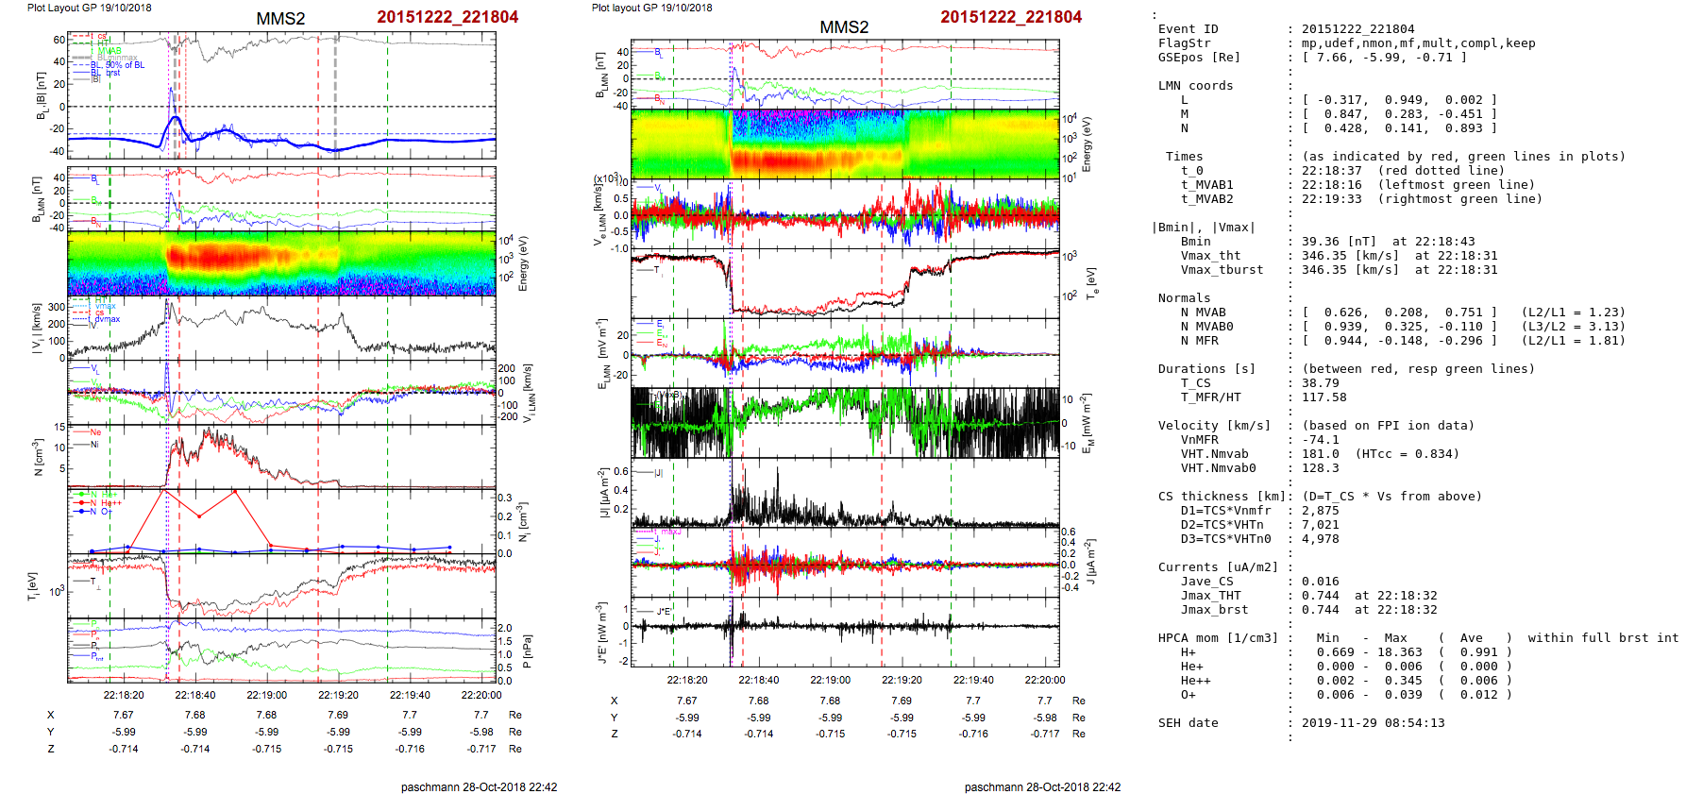This screenshot has height=794, width=1703.
Task: Click the MMS2 title of the left plot
Action: tap(280, 19)
